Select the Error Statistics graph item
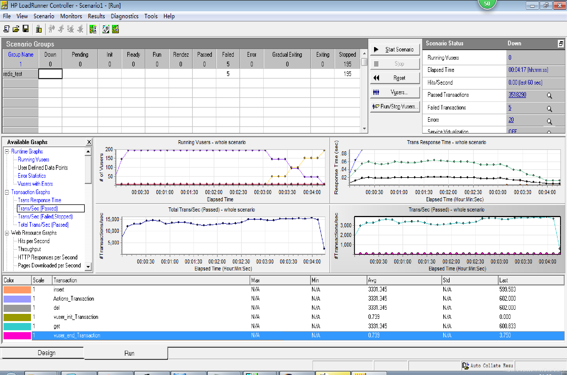This screenshot has height=375, width=567. coord(32,176)
